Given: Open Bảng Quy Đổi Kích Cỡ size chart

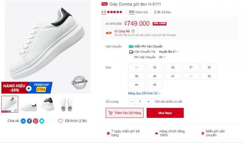Looking at the screenshot, I should pos(144,93).
